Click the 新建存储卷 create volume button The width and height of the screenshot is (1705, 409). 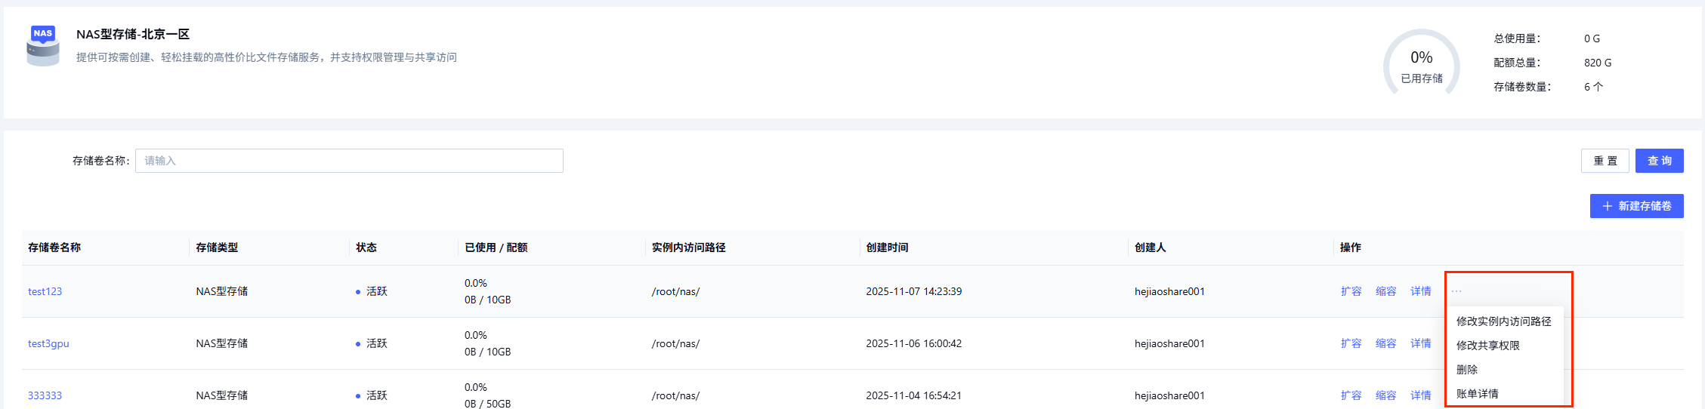pos(1636,206)
